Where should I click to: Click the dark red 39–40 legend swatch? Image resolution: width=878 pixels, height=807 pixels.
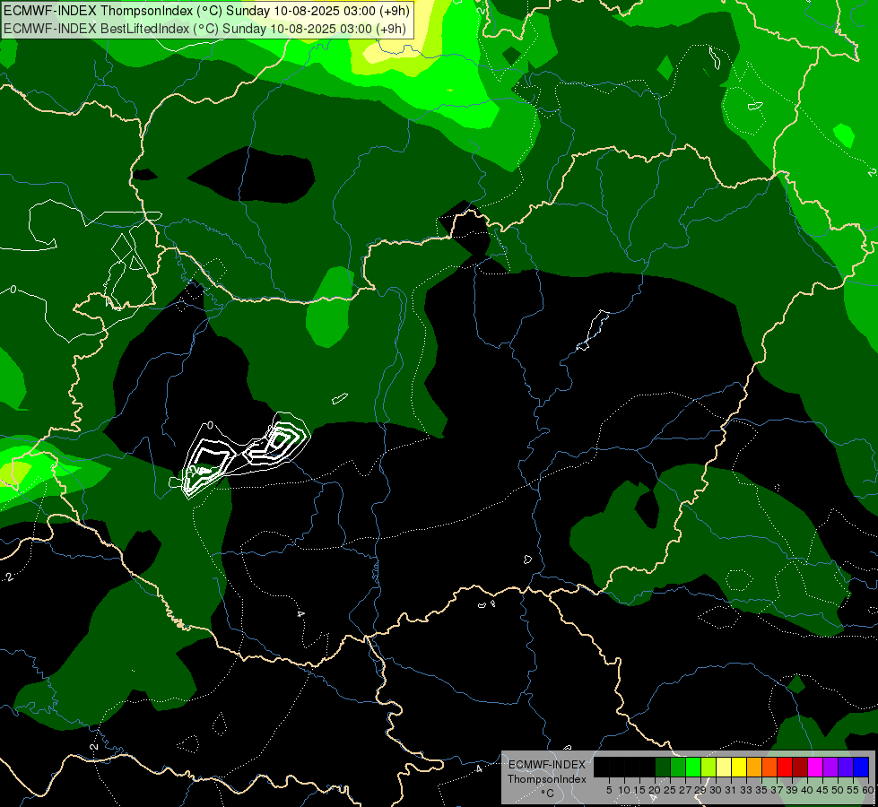coord(800,767)
